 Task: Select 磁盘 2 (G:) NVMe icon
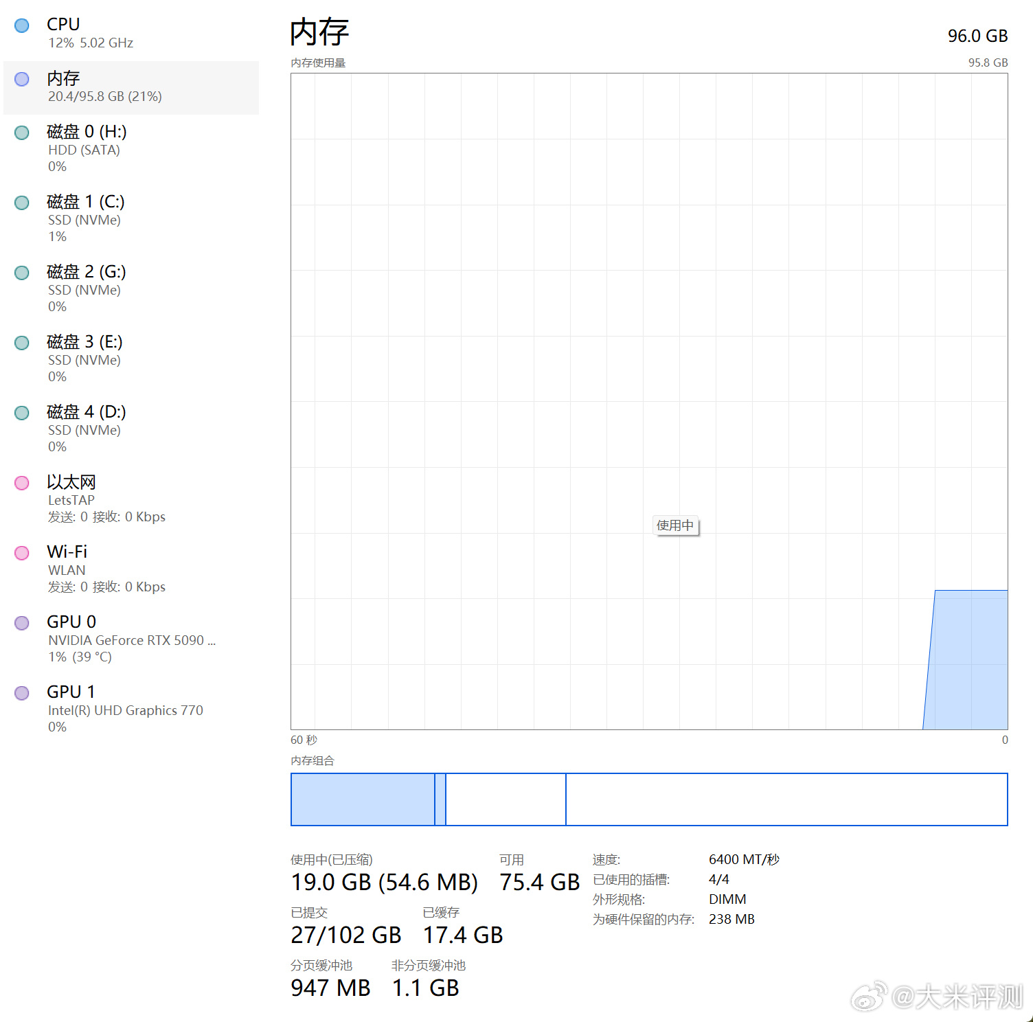coord(21,273)
